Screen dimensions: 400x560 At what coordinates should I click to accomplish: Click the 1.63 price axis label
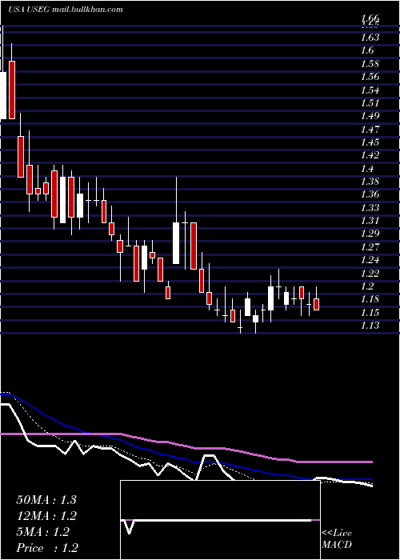370,37
